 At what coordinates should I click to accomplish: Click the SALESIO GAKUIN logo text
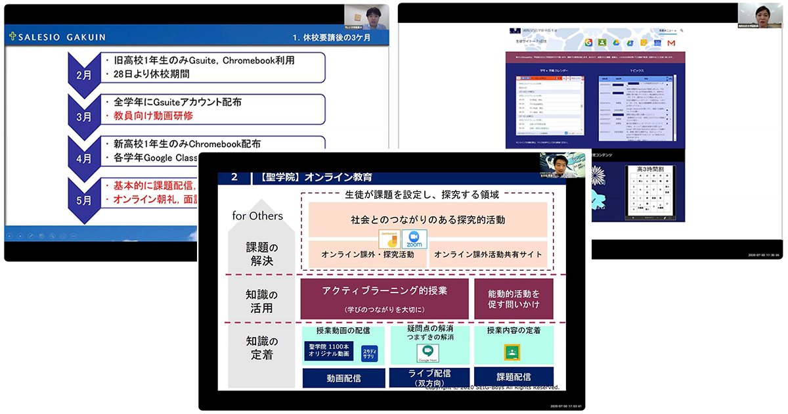tap(62, 37)
